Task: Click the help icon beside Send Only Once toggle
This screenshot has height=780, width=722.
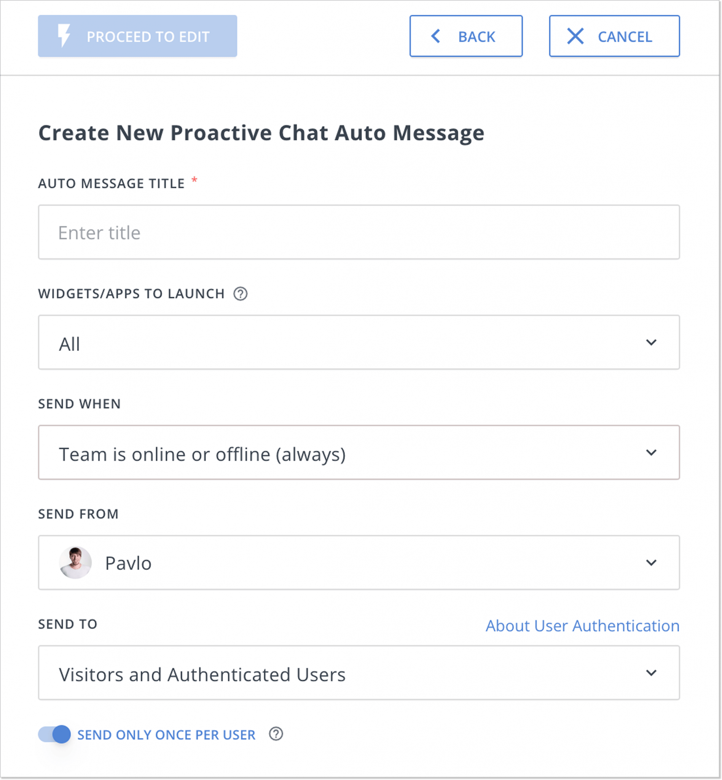Action: [x=276, y=734]
